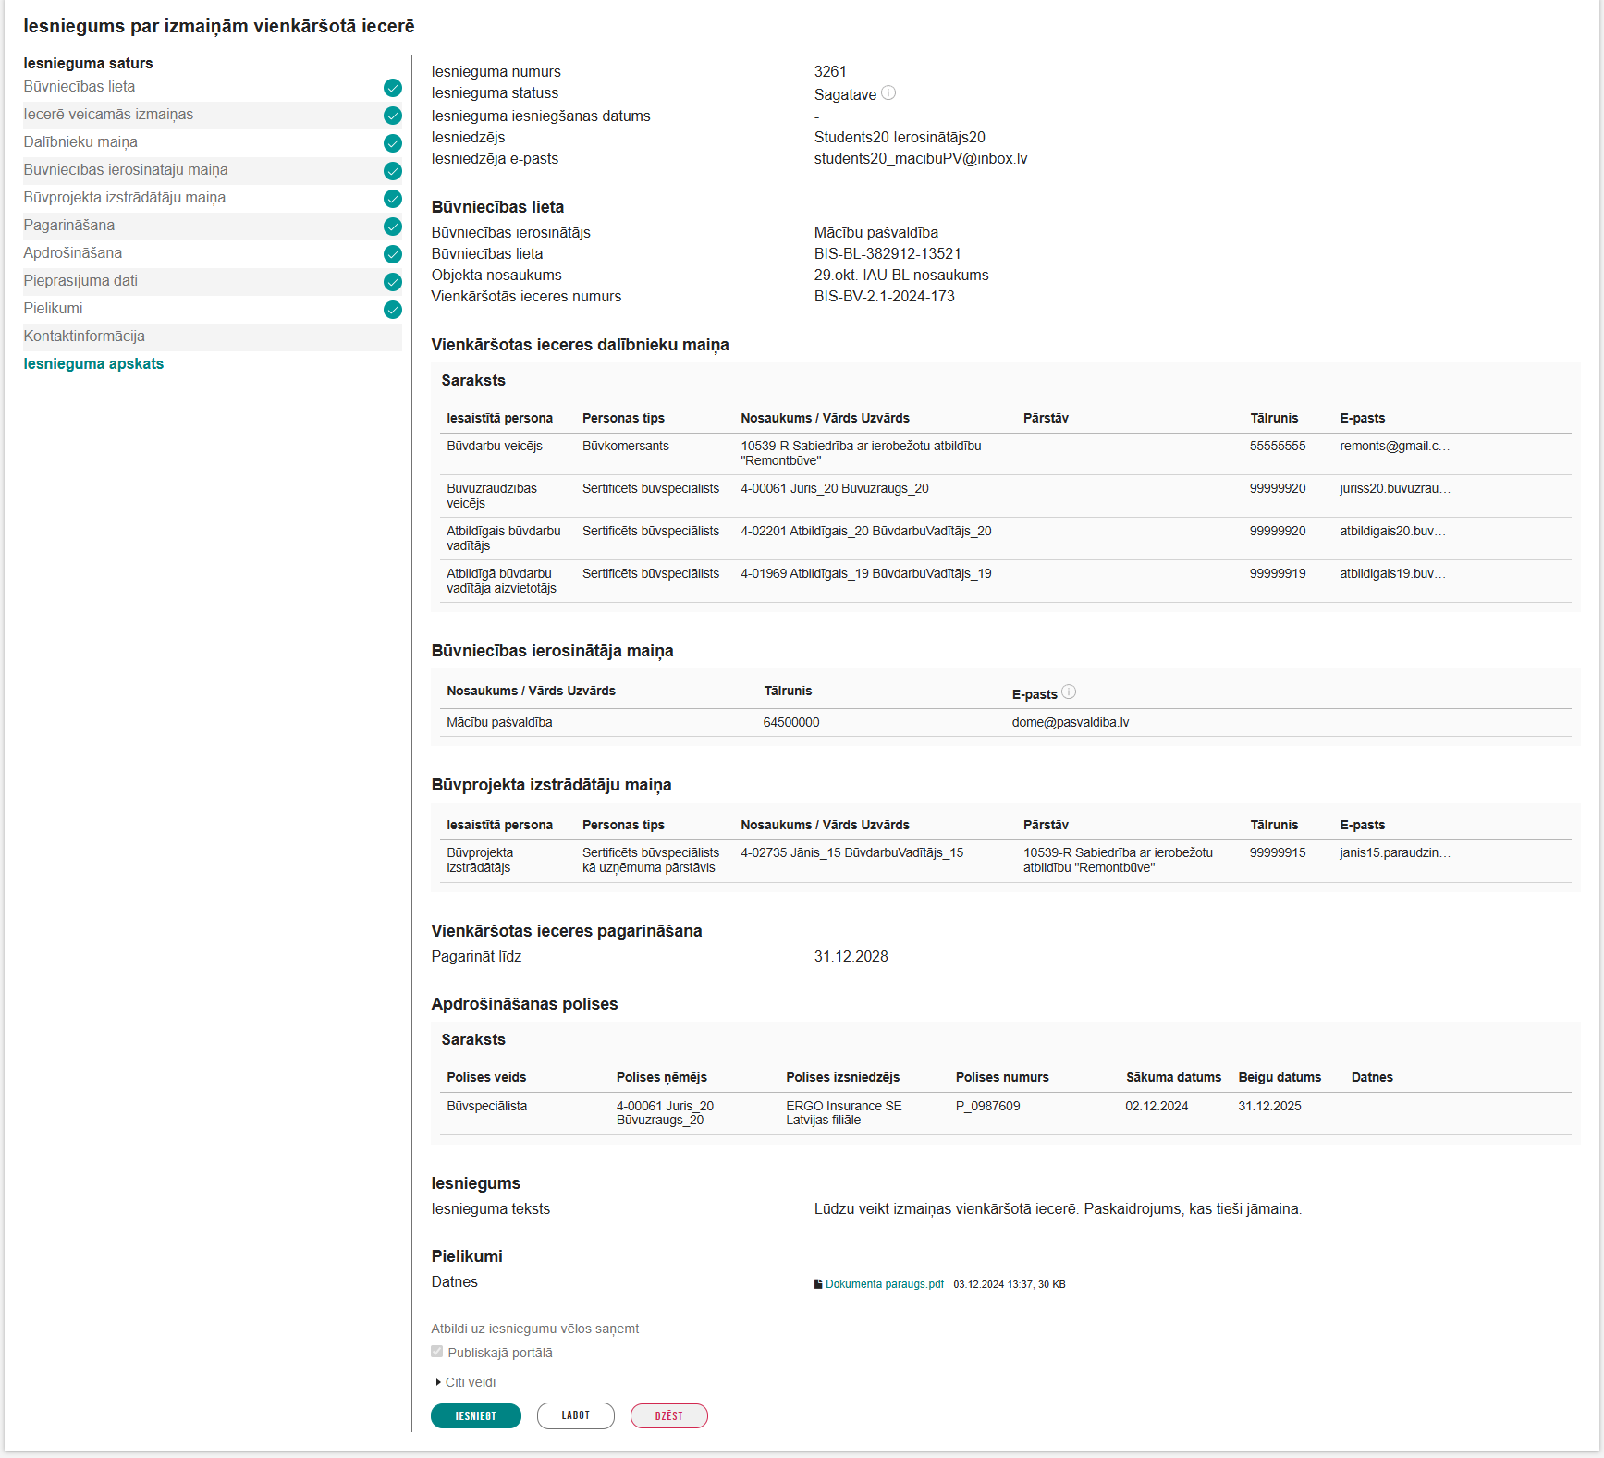This screenshot has width=1604, height=1458.
Task: Expand the Citi veidi section
Action: pos(466,1382)
